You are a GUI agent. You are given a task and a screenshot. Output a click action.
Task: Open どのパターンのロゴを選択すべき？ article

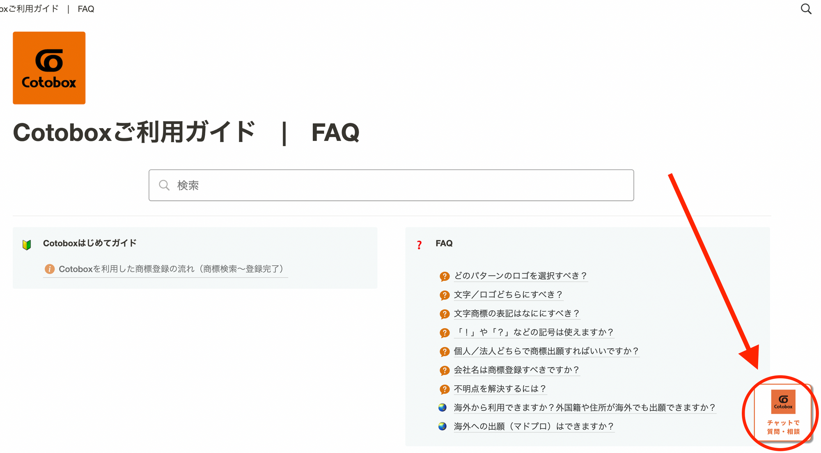tap(520, 276)
